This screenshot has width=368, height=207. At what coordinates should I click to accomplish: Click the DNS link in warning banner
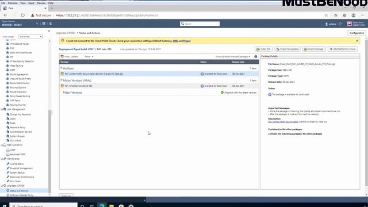175,41
